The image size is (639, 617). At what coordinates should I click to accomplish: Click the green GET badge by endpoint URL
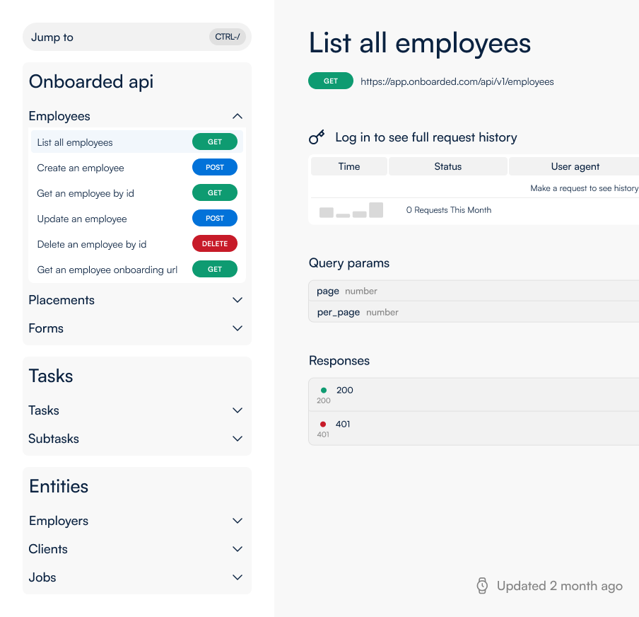click(x=331, y=81)
